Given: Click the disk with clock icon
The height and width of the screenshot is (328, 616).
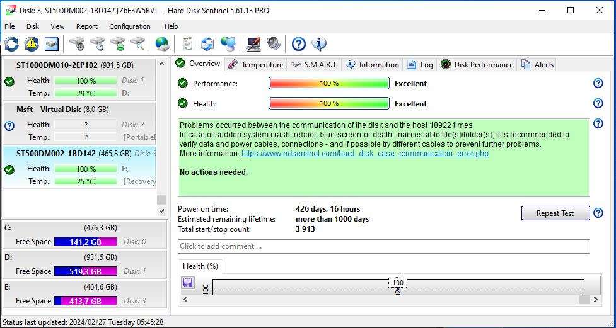Looking at the screenshot, I should (x=97, y=44).
